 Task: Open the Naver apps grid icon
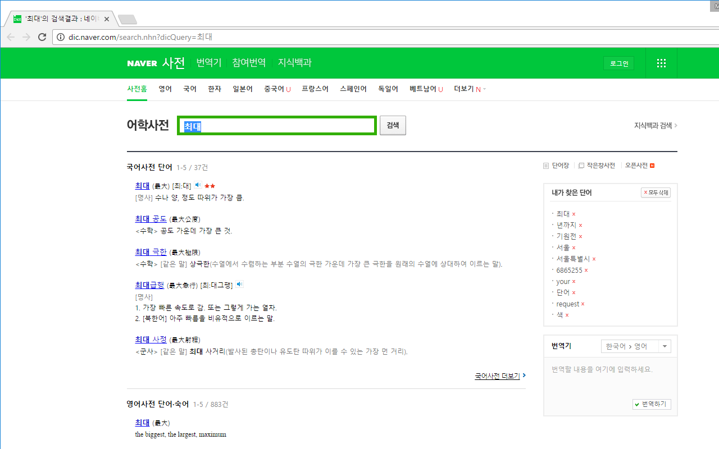point(661,63)
